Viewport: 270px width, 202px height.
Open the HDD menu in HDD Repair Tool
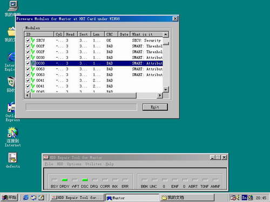click(60, 164)
